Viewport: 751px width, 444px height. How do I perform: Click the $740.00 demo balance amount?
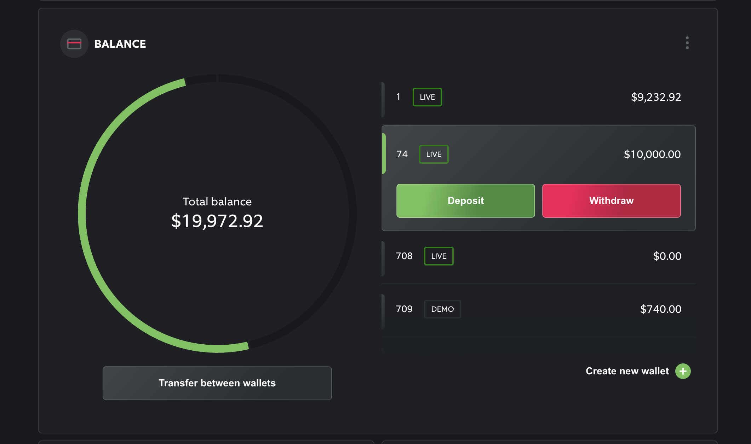pos(660,309)
